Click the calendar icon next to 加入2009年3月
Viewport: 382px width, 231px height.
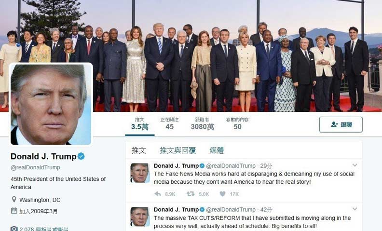click(x=14, y=211)
